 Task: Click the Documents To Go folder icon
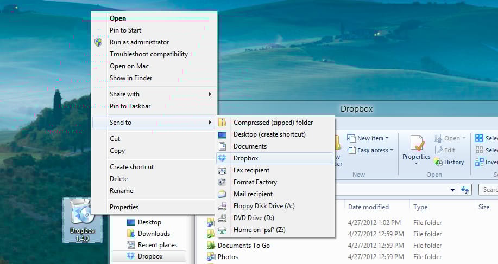coord(211,246)
